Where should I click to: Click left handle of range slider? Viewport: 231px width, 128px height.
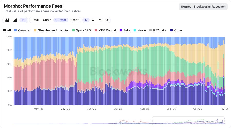pos(152,121)
